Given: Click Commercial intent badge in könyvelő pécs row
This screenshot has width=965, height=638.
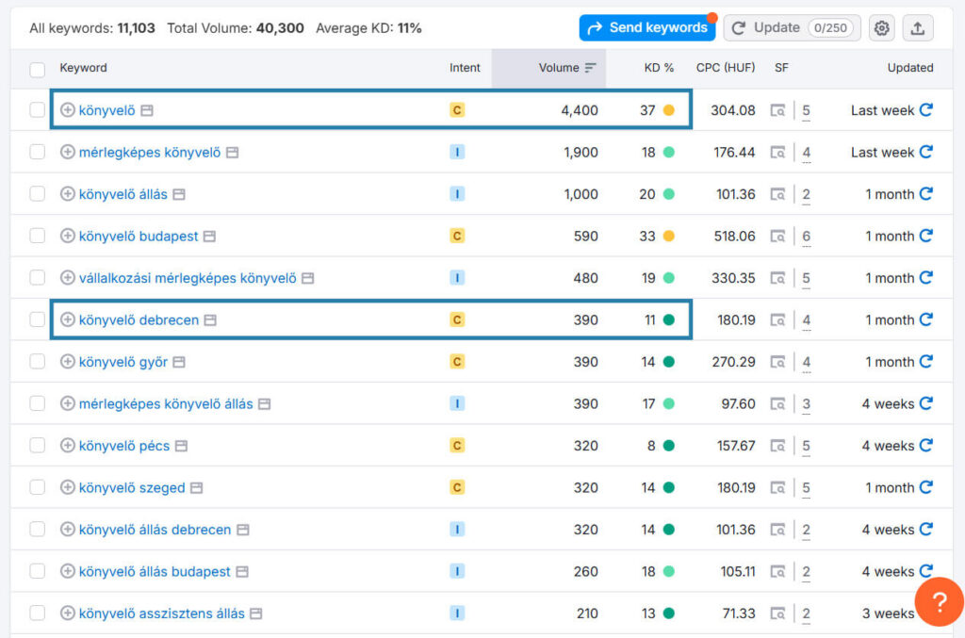Looking at the screenshot, I should pos(457,446).
